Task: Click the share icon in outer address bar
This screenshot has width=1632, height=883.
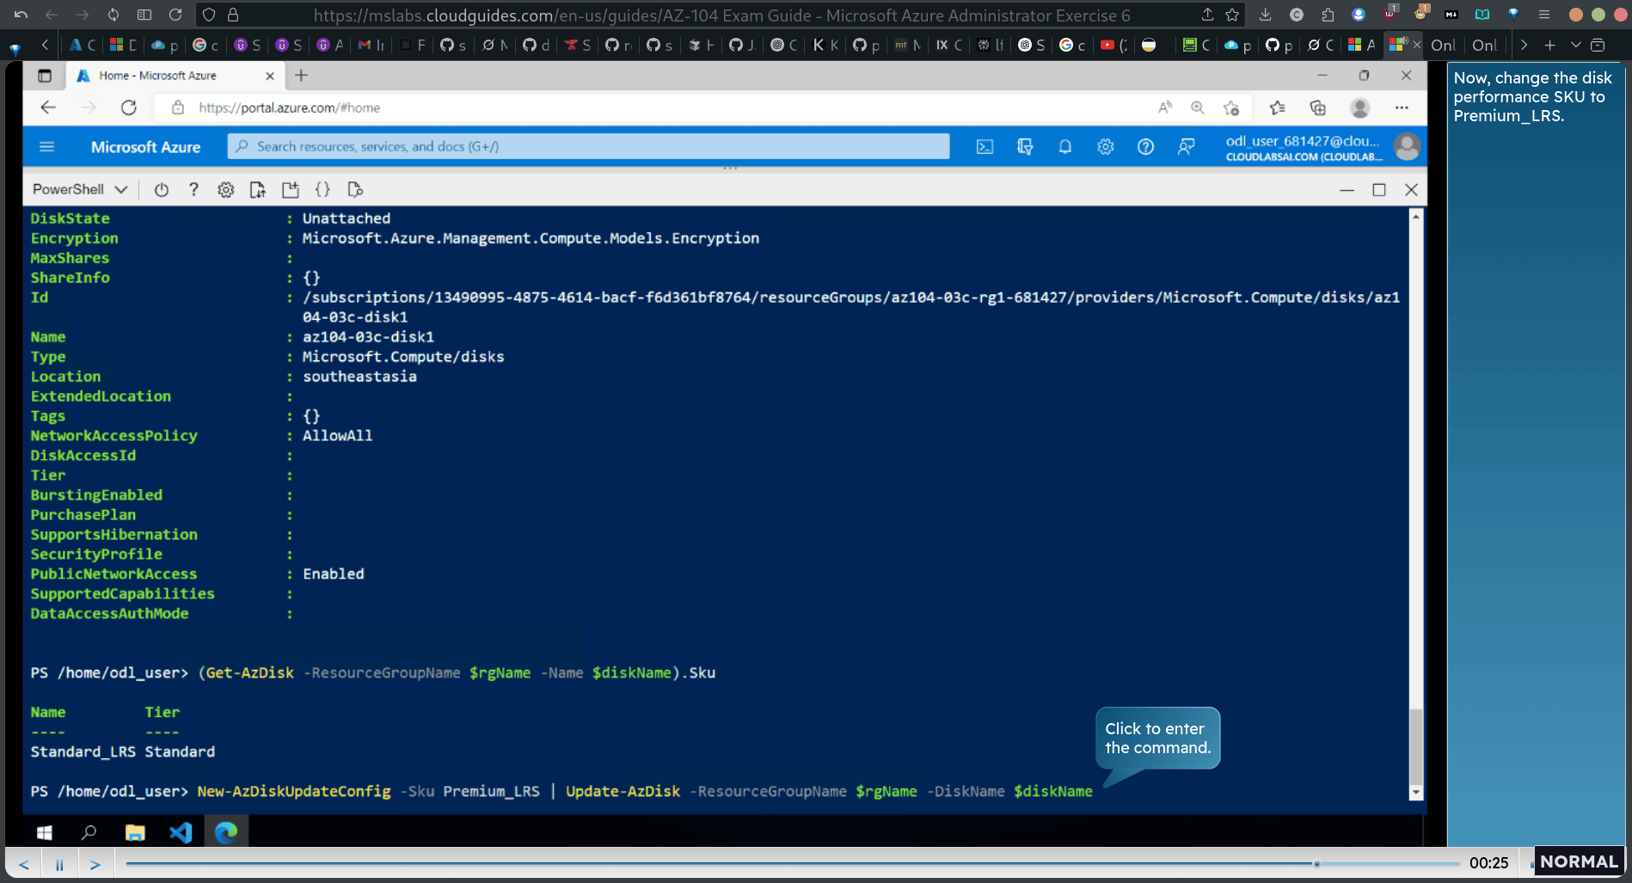Action: (x=1207, y=15)
